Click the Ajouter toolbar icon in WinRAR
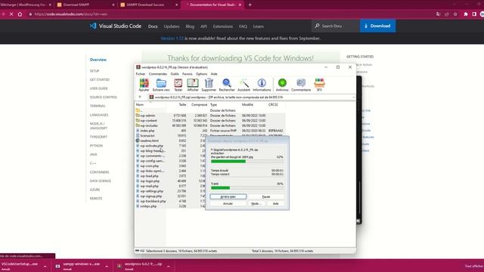484x272 pixels. click(144, 83)
